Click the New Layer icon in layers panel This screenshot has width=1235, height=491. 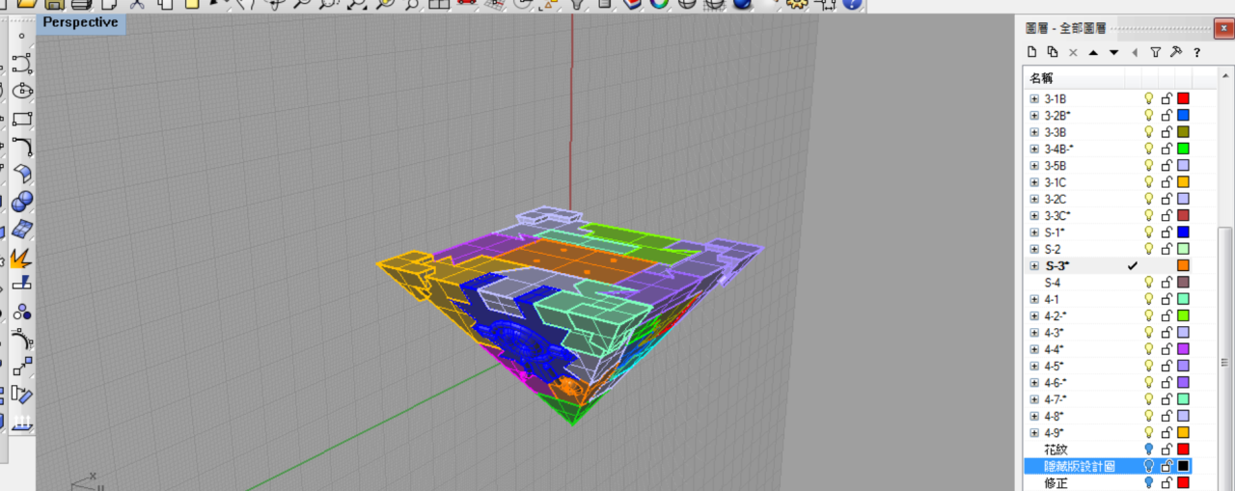pos(1031,52)
